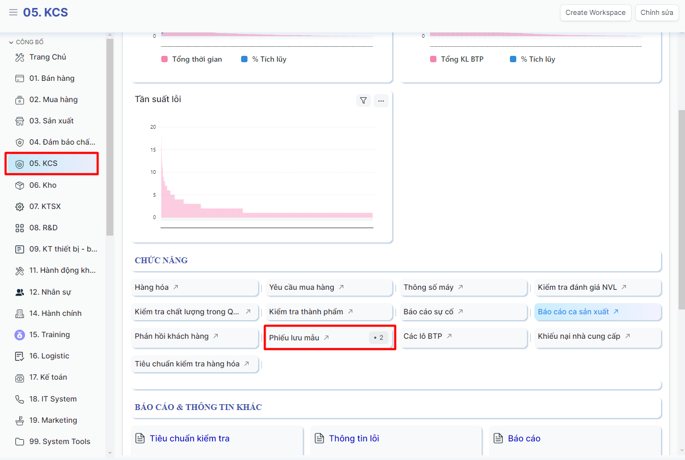The image size is (685, 460).
Task: Toggle the hamburger sidebar menu icon
Action: click(13, 12)
